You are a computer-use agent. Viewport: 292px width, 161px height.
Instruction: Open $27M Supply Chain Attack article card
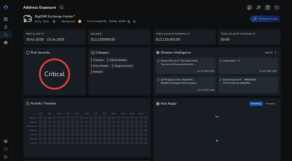(186, 85)
